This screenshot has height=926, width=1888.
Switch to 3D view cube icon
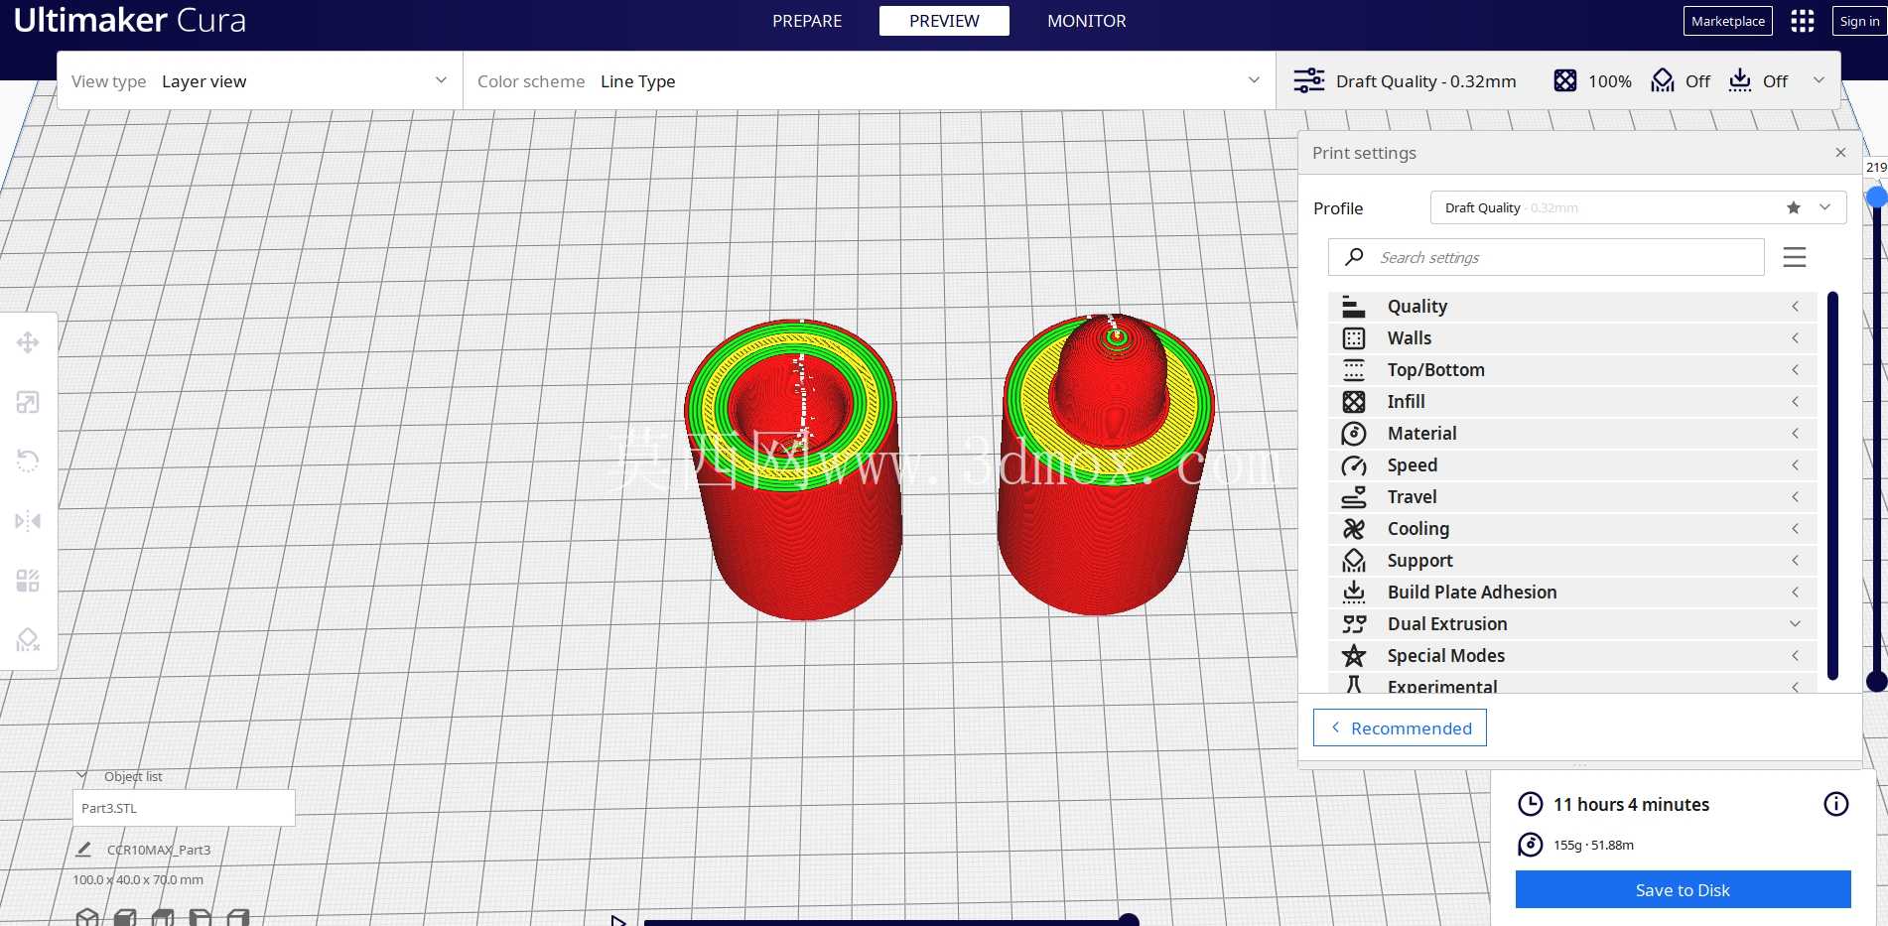(88, 917)
